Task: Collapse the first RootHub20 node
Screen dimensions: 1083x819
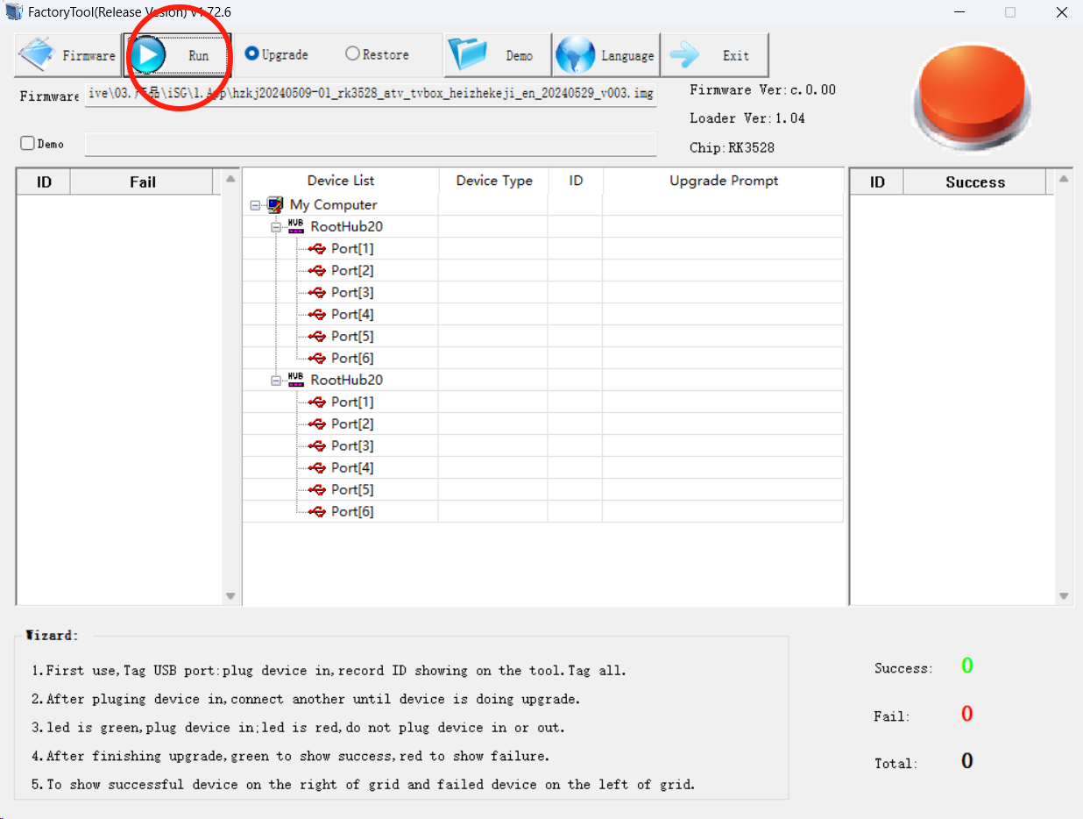Action: (x=275, y=227)
